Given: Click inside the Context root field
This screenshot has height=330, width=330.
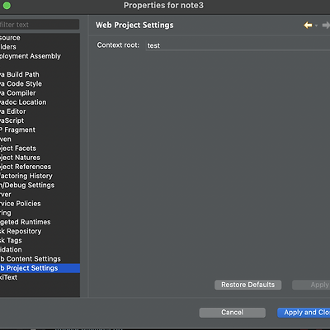Looking at the screenshot, I should point(238,45).
